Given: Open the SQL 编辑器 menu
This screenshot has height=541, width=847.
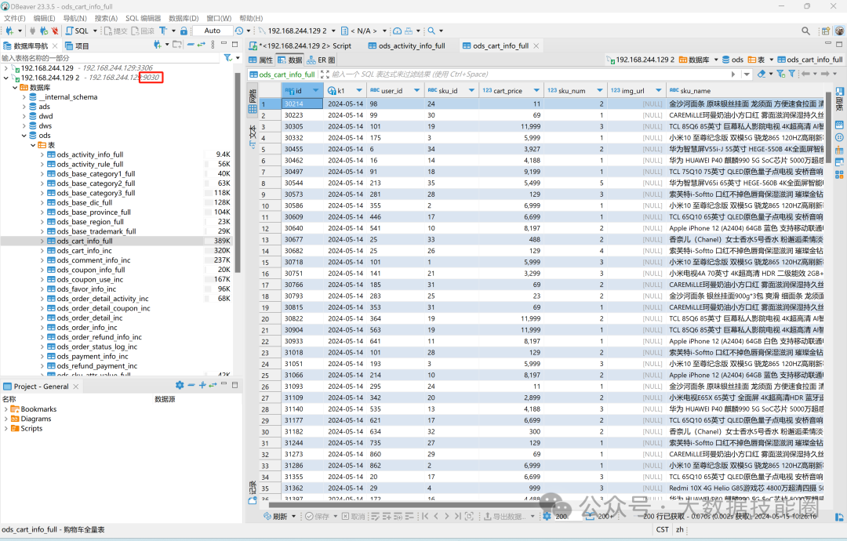Looking at the screenshot, I should click(143, 18).
